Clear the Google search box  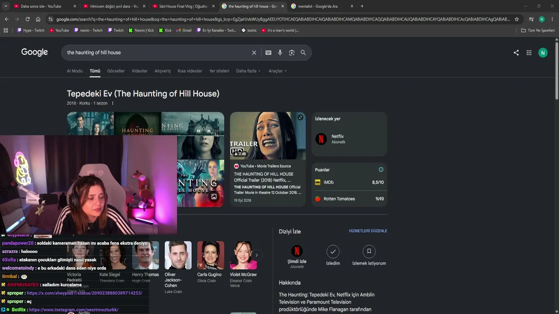[254, 53]
